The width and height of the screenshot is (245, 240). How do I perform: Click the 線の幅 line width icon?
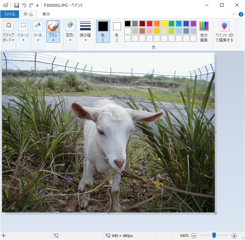tap(85, 26)
